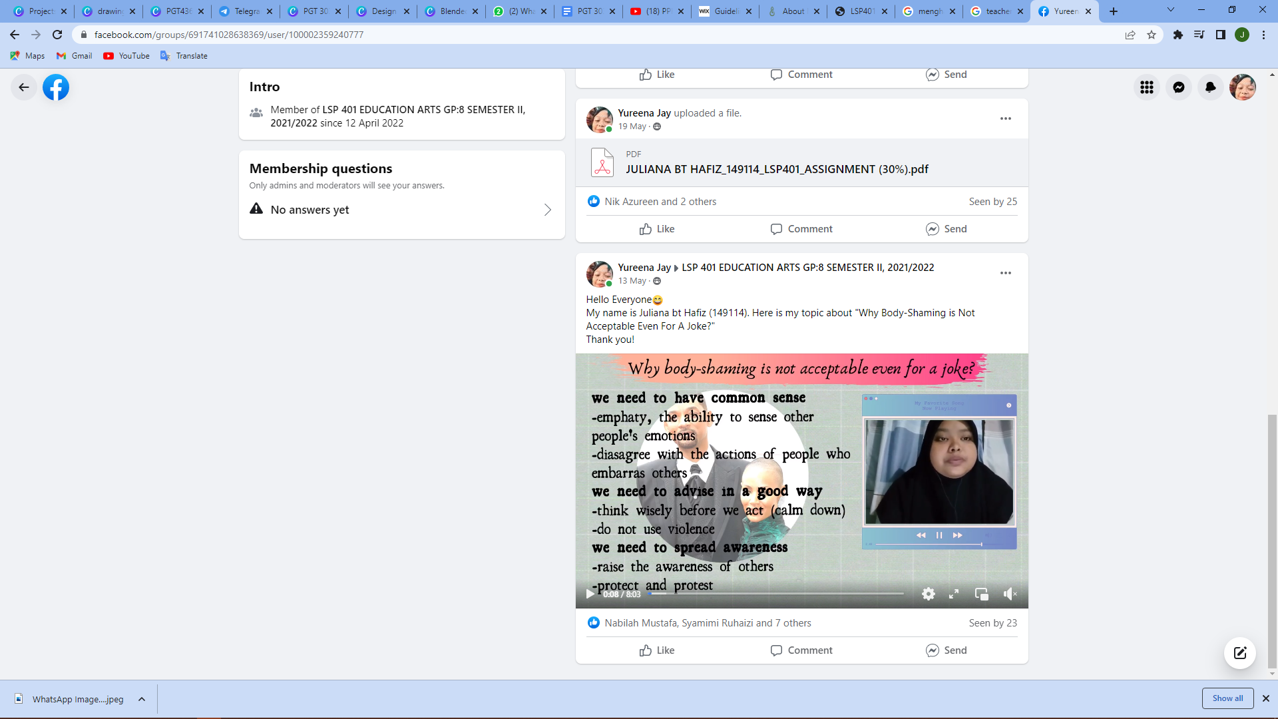Viewport: 1278px width, 719px height.
Task: Comment on the PDF upload post
Action: tap(801, 229)
